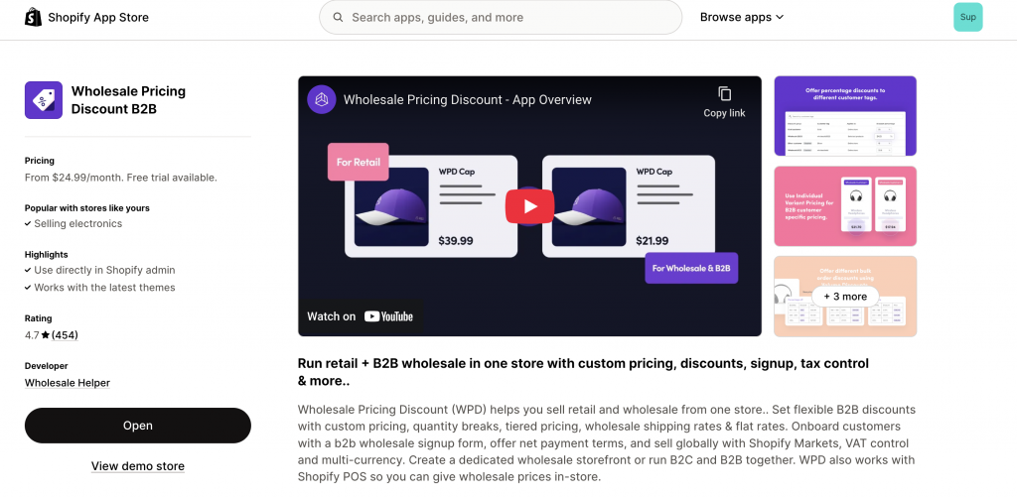Type in the Search apps field
The image size is (1017, 497).
tap(507, 18)
